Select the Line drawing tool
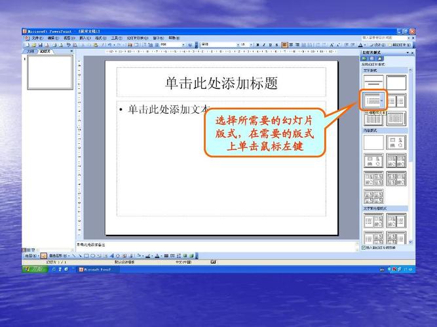Screen dimensions: 437x327 pos(73,256)
